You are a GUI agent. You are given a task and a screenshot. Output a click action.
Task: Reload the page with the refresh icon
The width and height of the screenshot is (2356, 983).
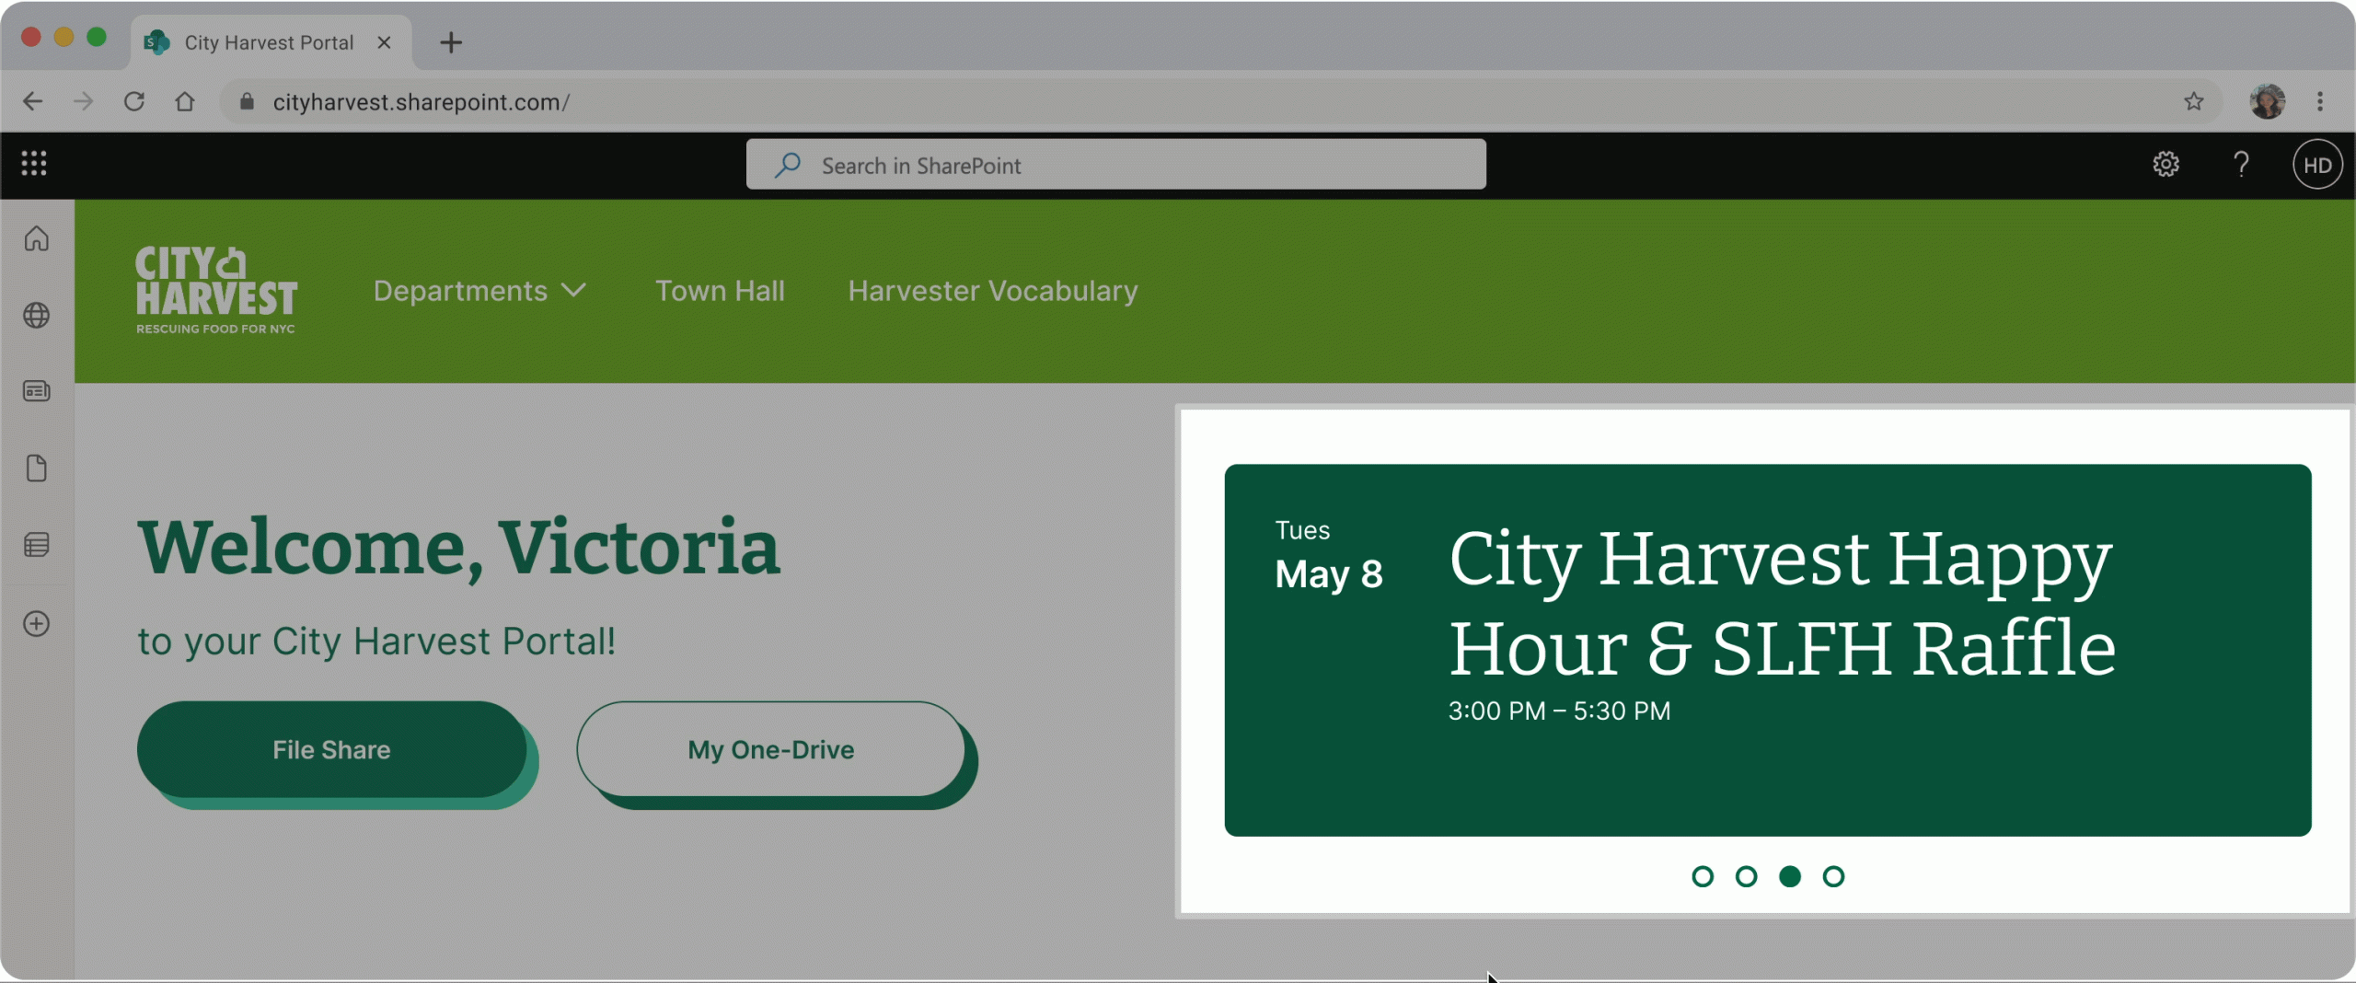point(134,101)
